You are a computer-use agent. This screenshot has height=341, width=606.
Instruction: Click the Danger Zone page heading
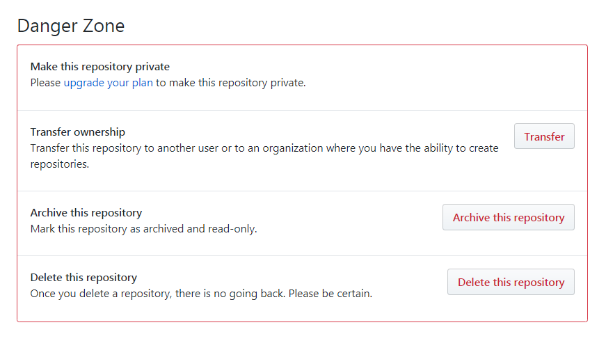[71, 26]
